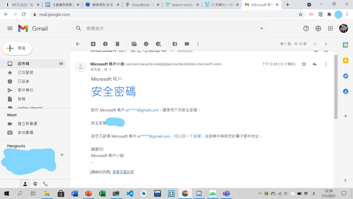Delete the email with trash icon
This screenshot has width=353, height=199.
coord(117,44)
